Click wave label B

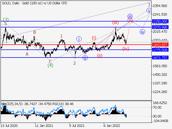(x=34, y=32)
